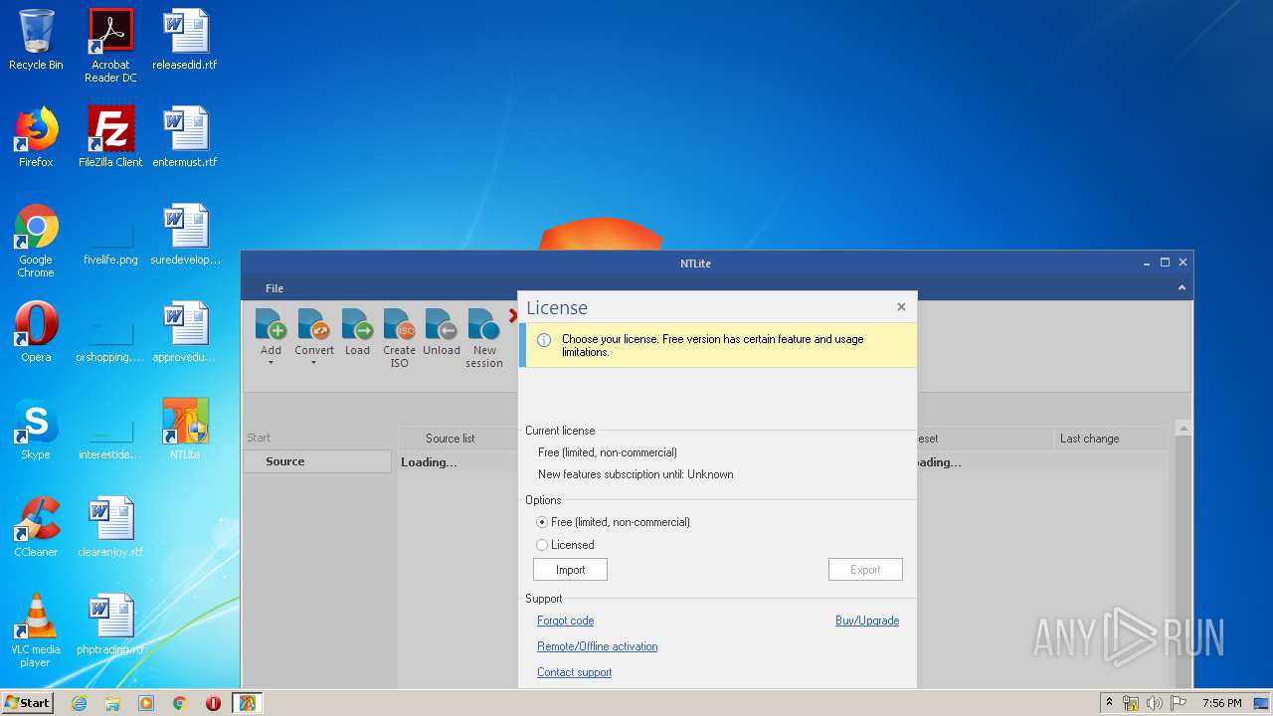Image resolution: width=1273 pixels, height=716 pixels.
Task: Click the NTLite scrollbar up arrow
Action: pos(1183,429)
